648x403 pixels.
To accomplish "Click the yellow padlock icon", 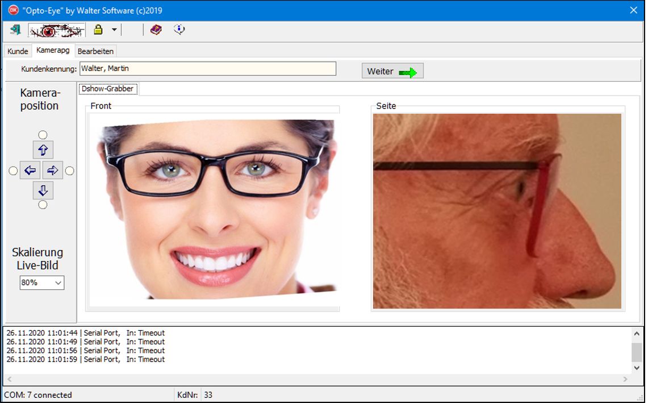I will (98, 30).
